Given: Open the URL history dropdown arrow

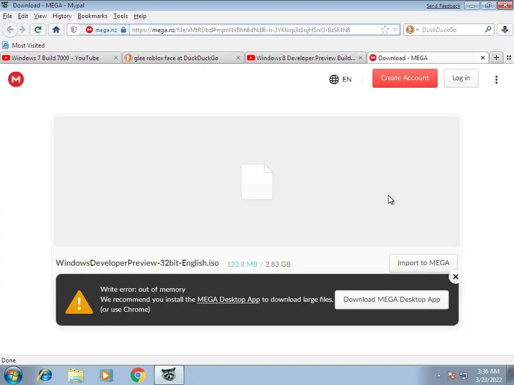Looking at the screenshot, I should [x=395, y=30].
